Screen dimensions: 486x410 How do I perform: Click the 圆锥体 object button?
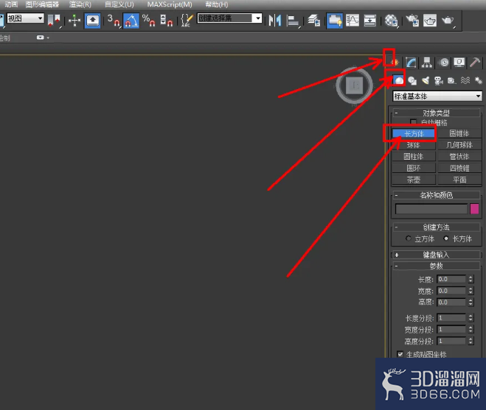point(459,133)
